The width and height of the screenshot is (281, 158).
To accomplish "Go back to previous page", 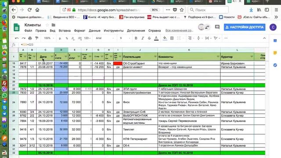I will [x=14, y=10].
